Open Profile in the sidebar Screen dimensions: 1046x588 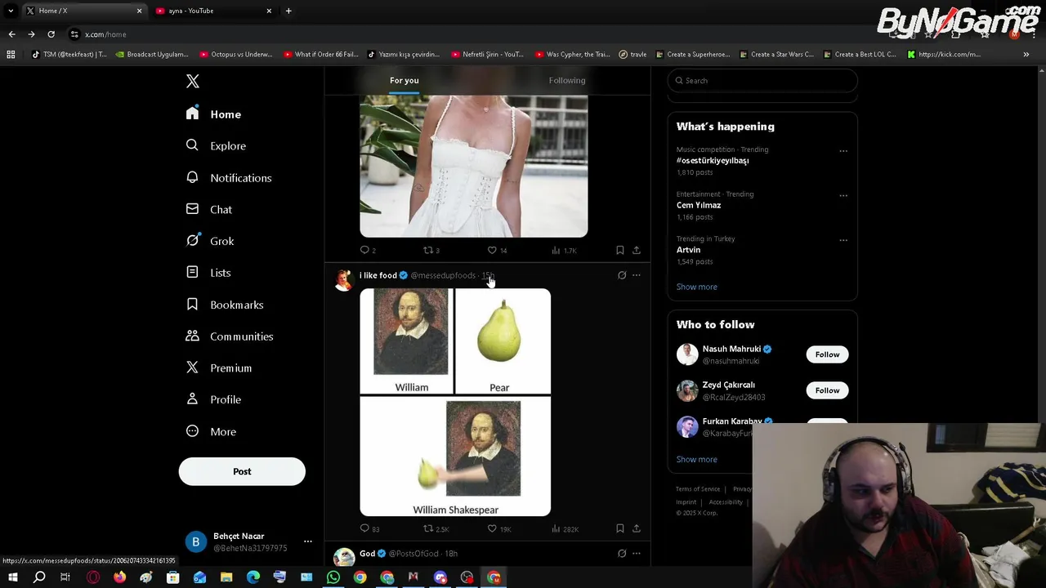coord(213,399)
